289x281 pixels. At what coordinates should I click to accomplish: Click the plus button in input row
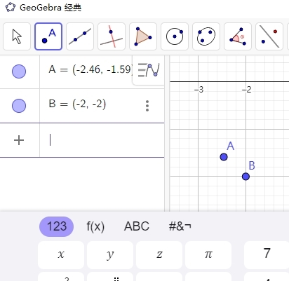tap(19, 140)
